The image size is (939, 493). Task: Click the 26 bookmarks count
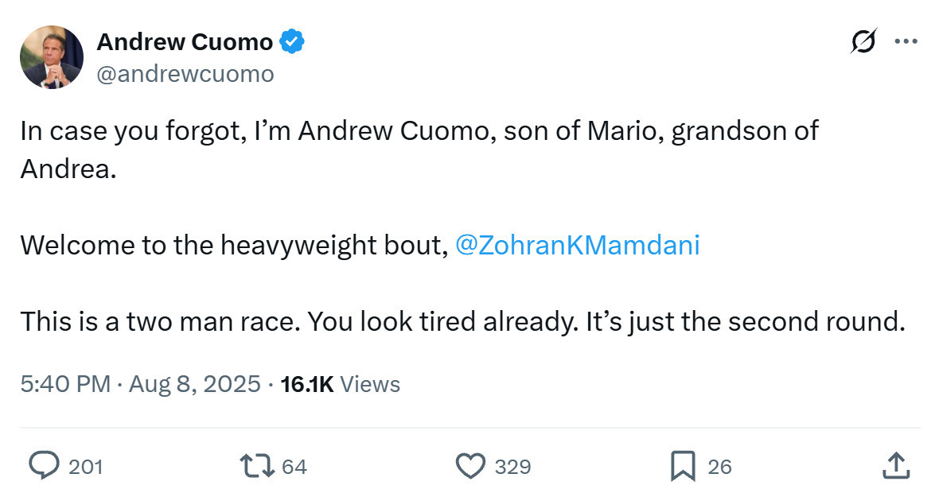(x=719, y=467)
